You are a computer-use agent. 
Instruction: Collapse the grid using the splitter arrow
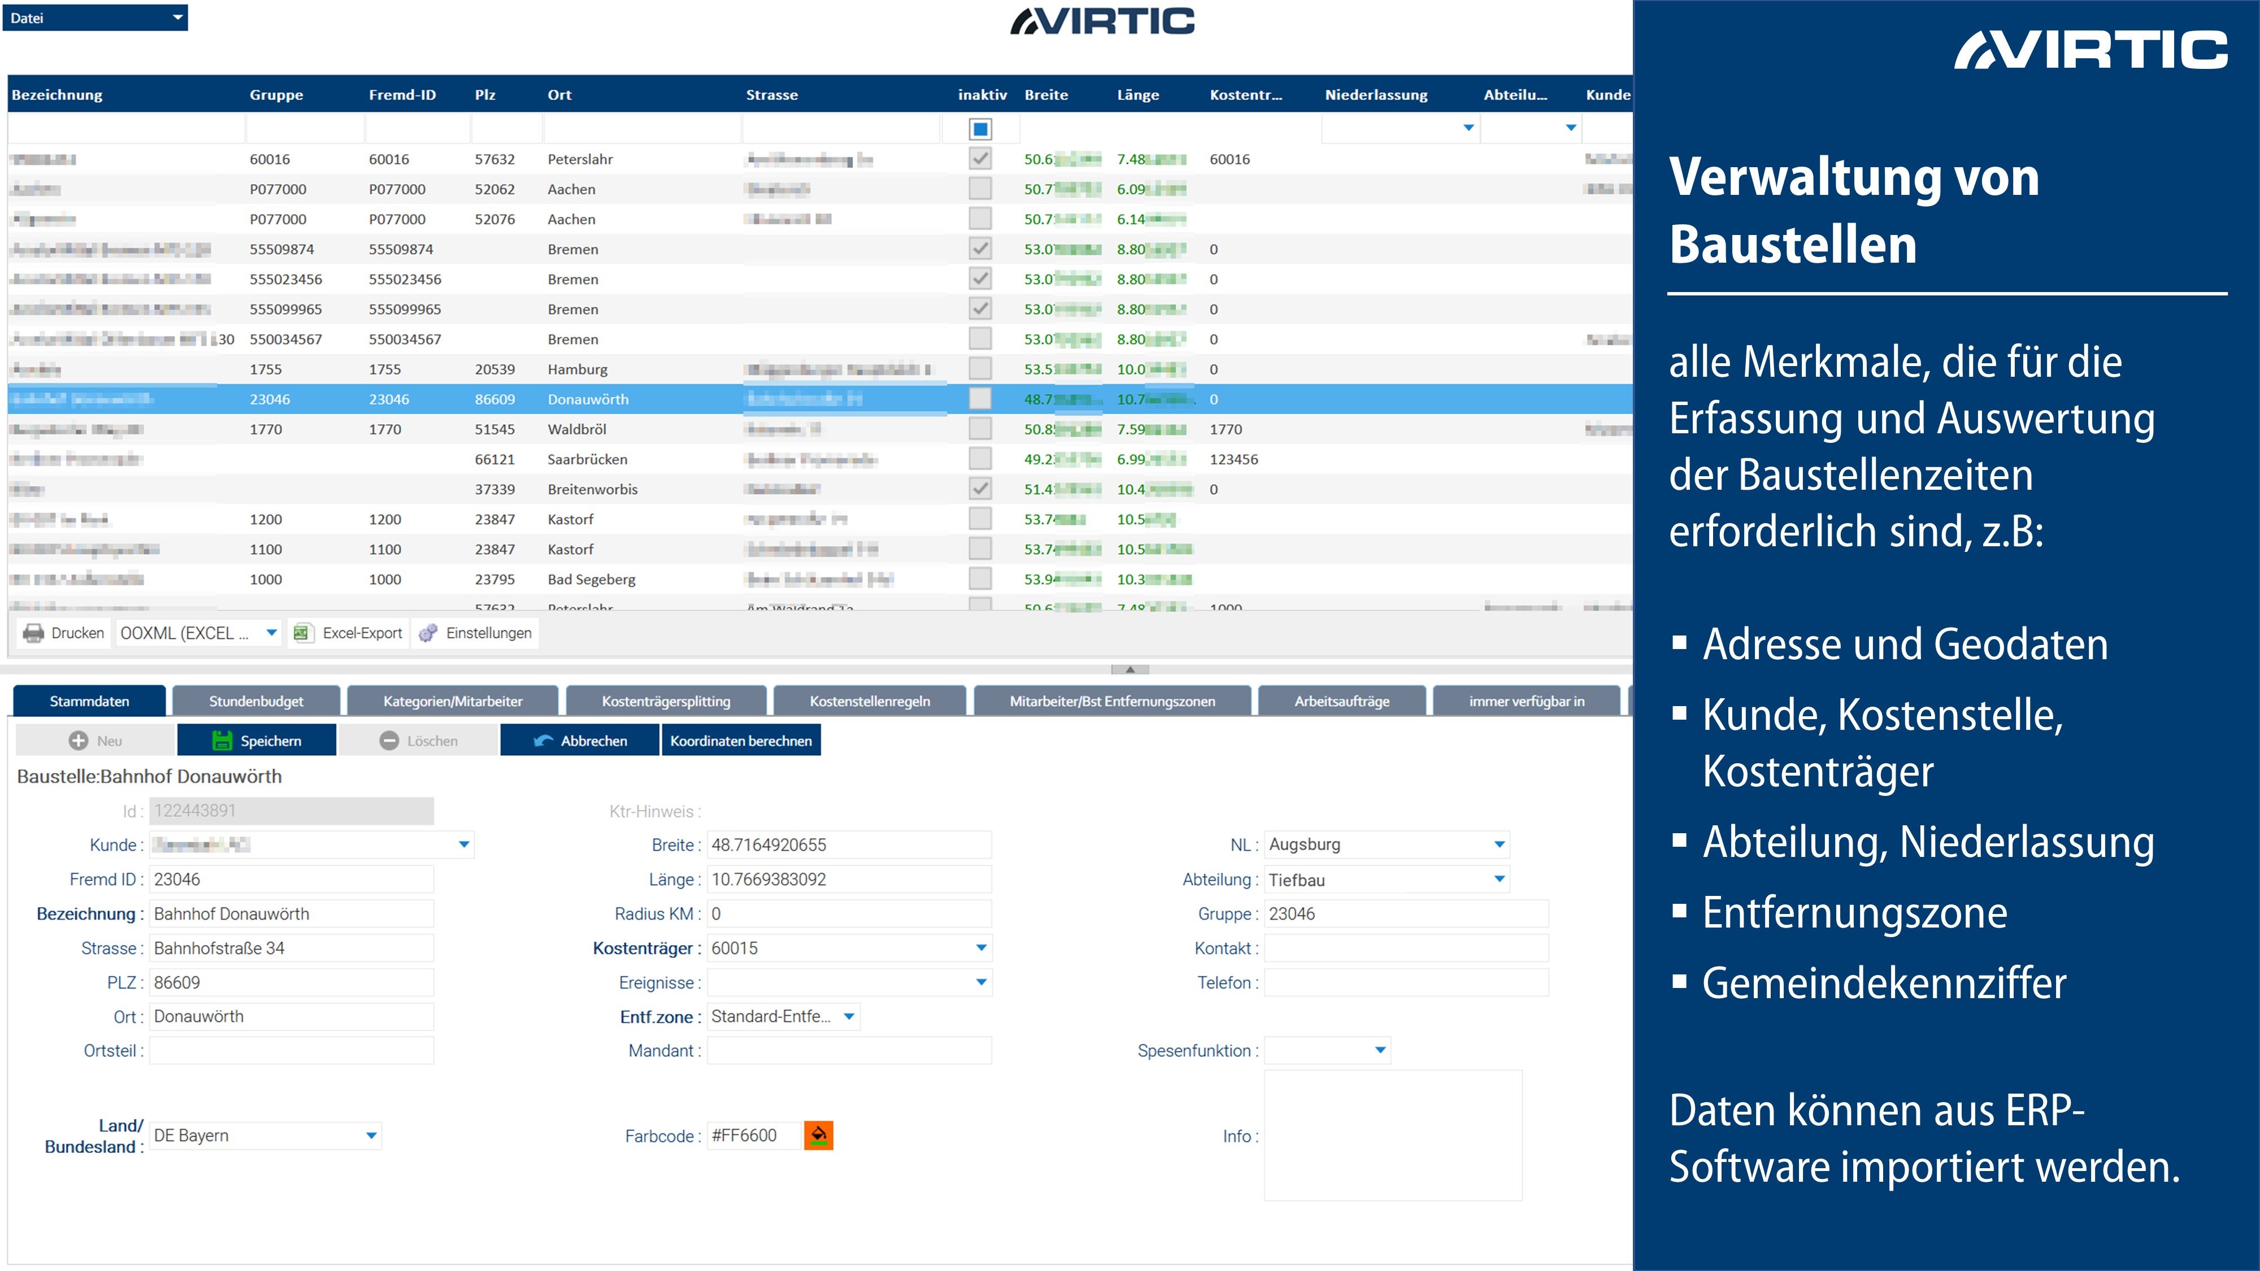coord(1130,669)
